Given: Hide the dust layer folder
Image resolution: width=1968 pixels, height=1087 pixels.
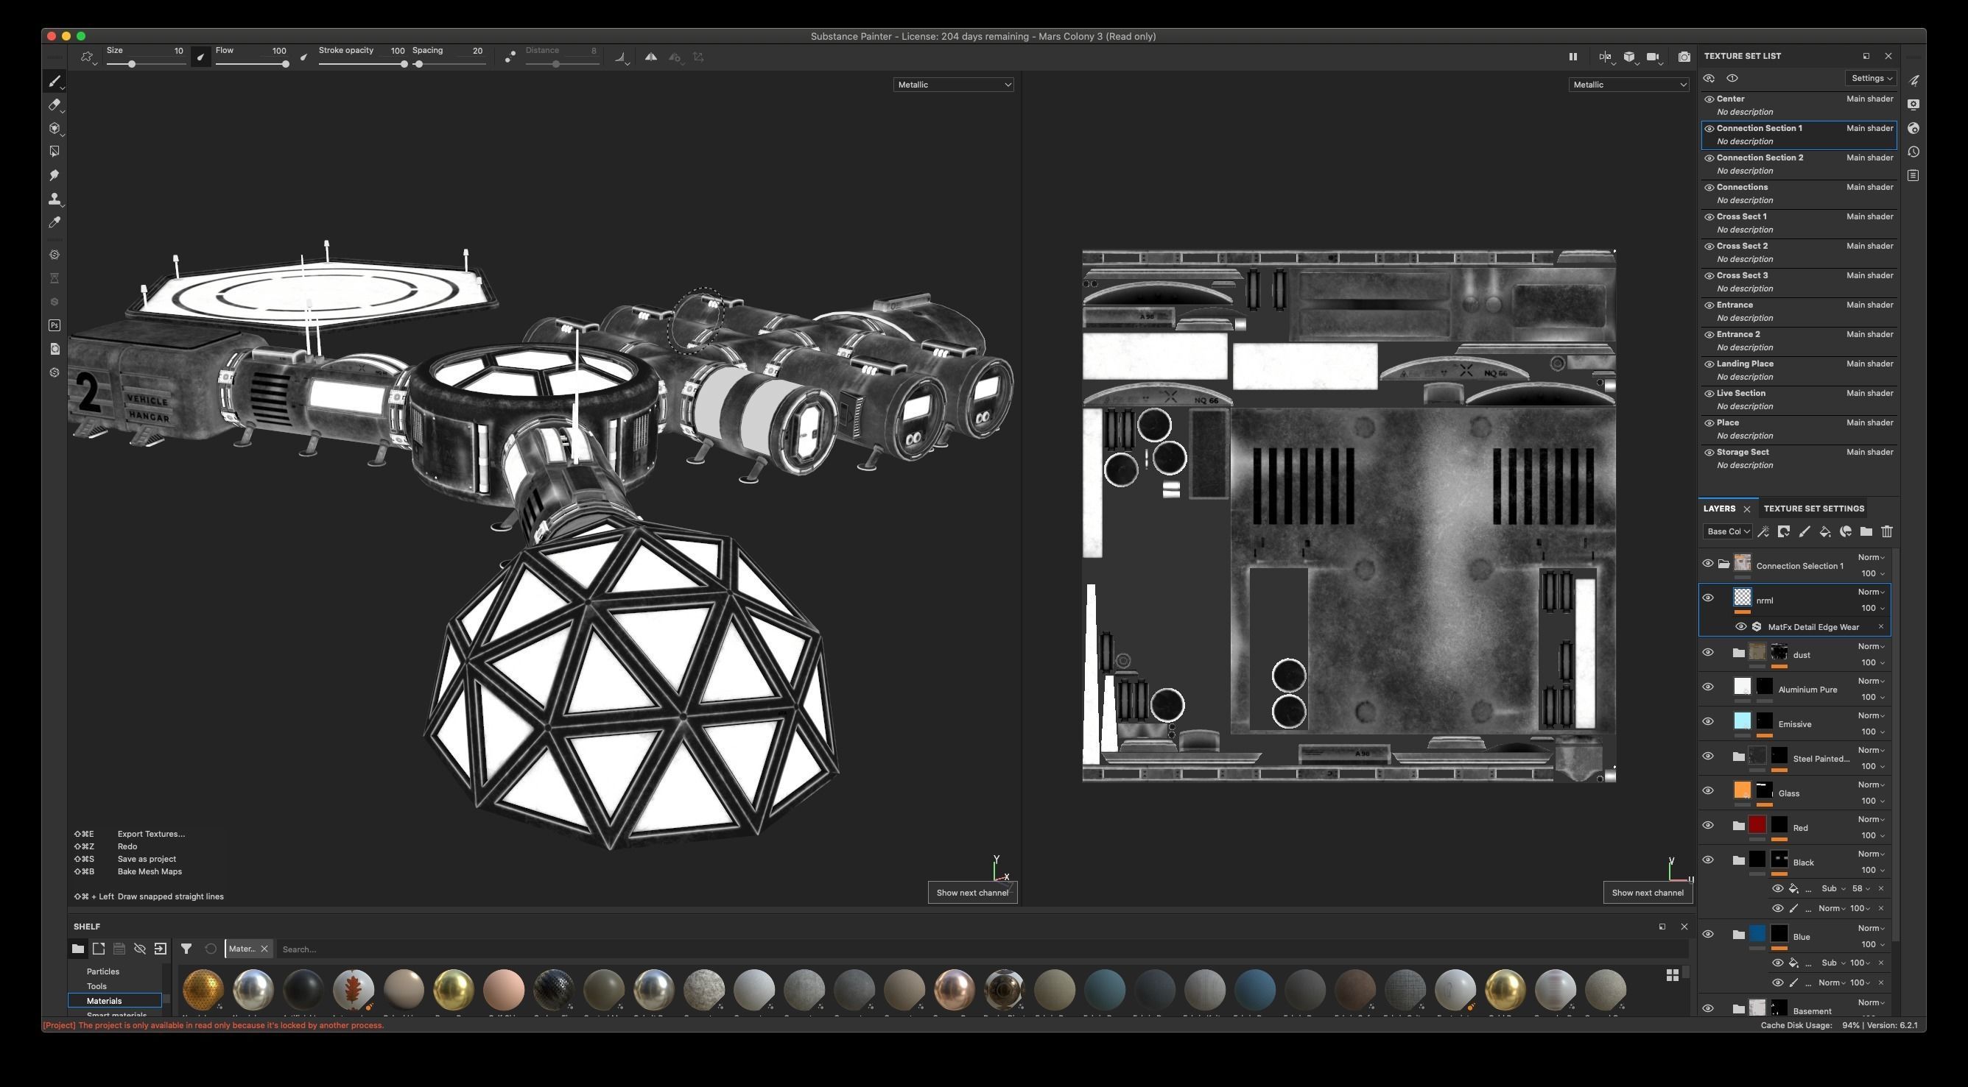Looking at the screenshot, I should coord(1707,653).
